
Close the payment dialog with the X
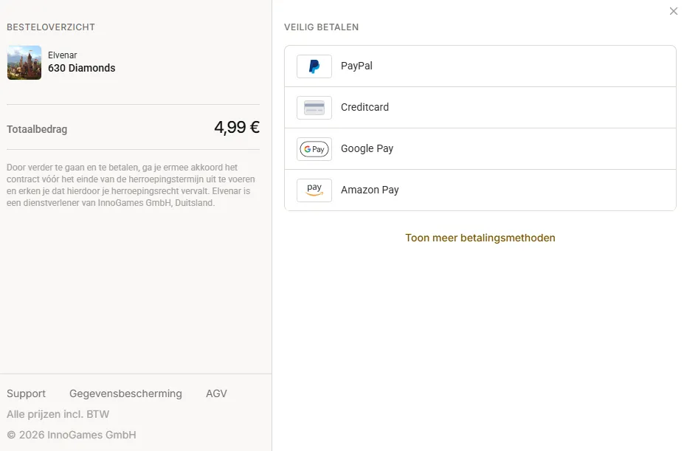(x=674, y=11)
